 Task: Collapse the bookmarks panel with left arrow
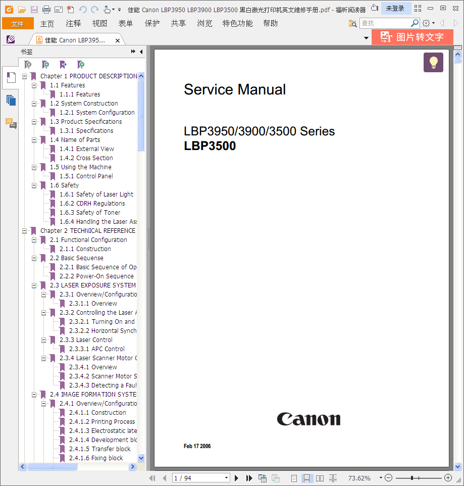pyautogui.click(x=141, y=52)
